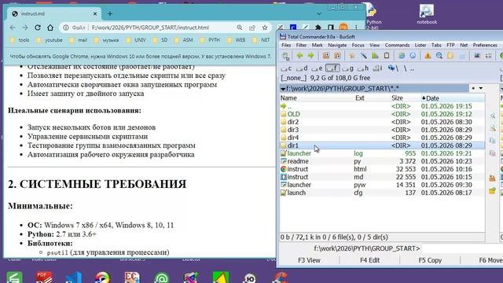This screenshot has width=503, height=283.
Task: Select the dir1 folder row
Action: 382,145
